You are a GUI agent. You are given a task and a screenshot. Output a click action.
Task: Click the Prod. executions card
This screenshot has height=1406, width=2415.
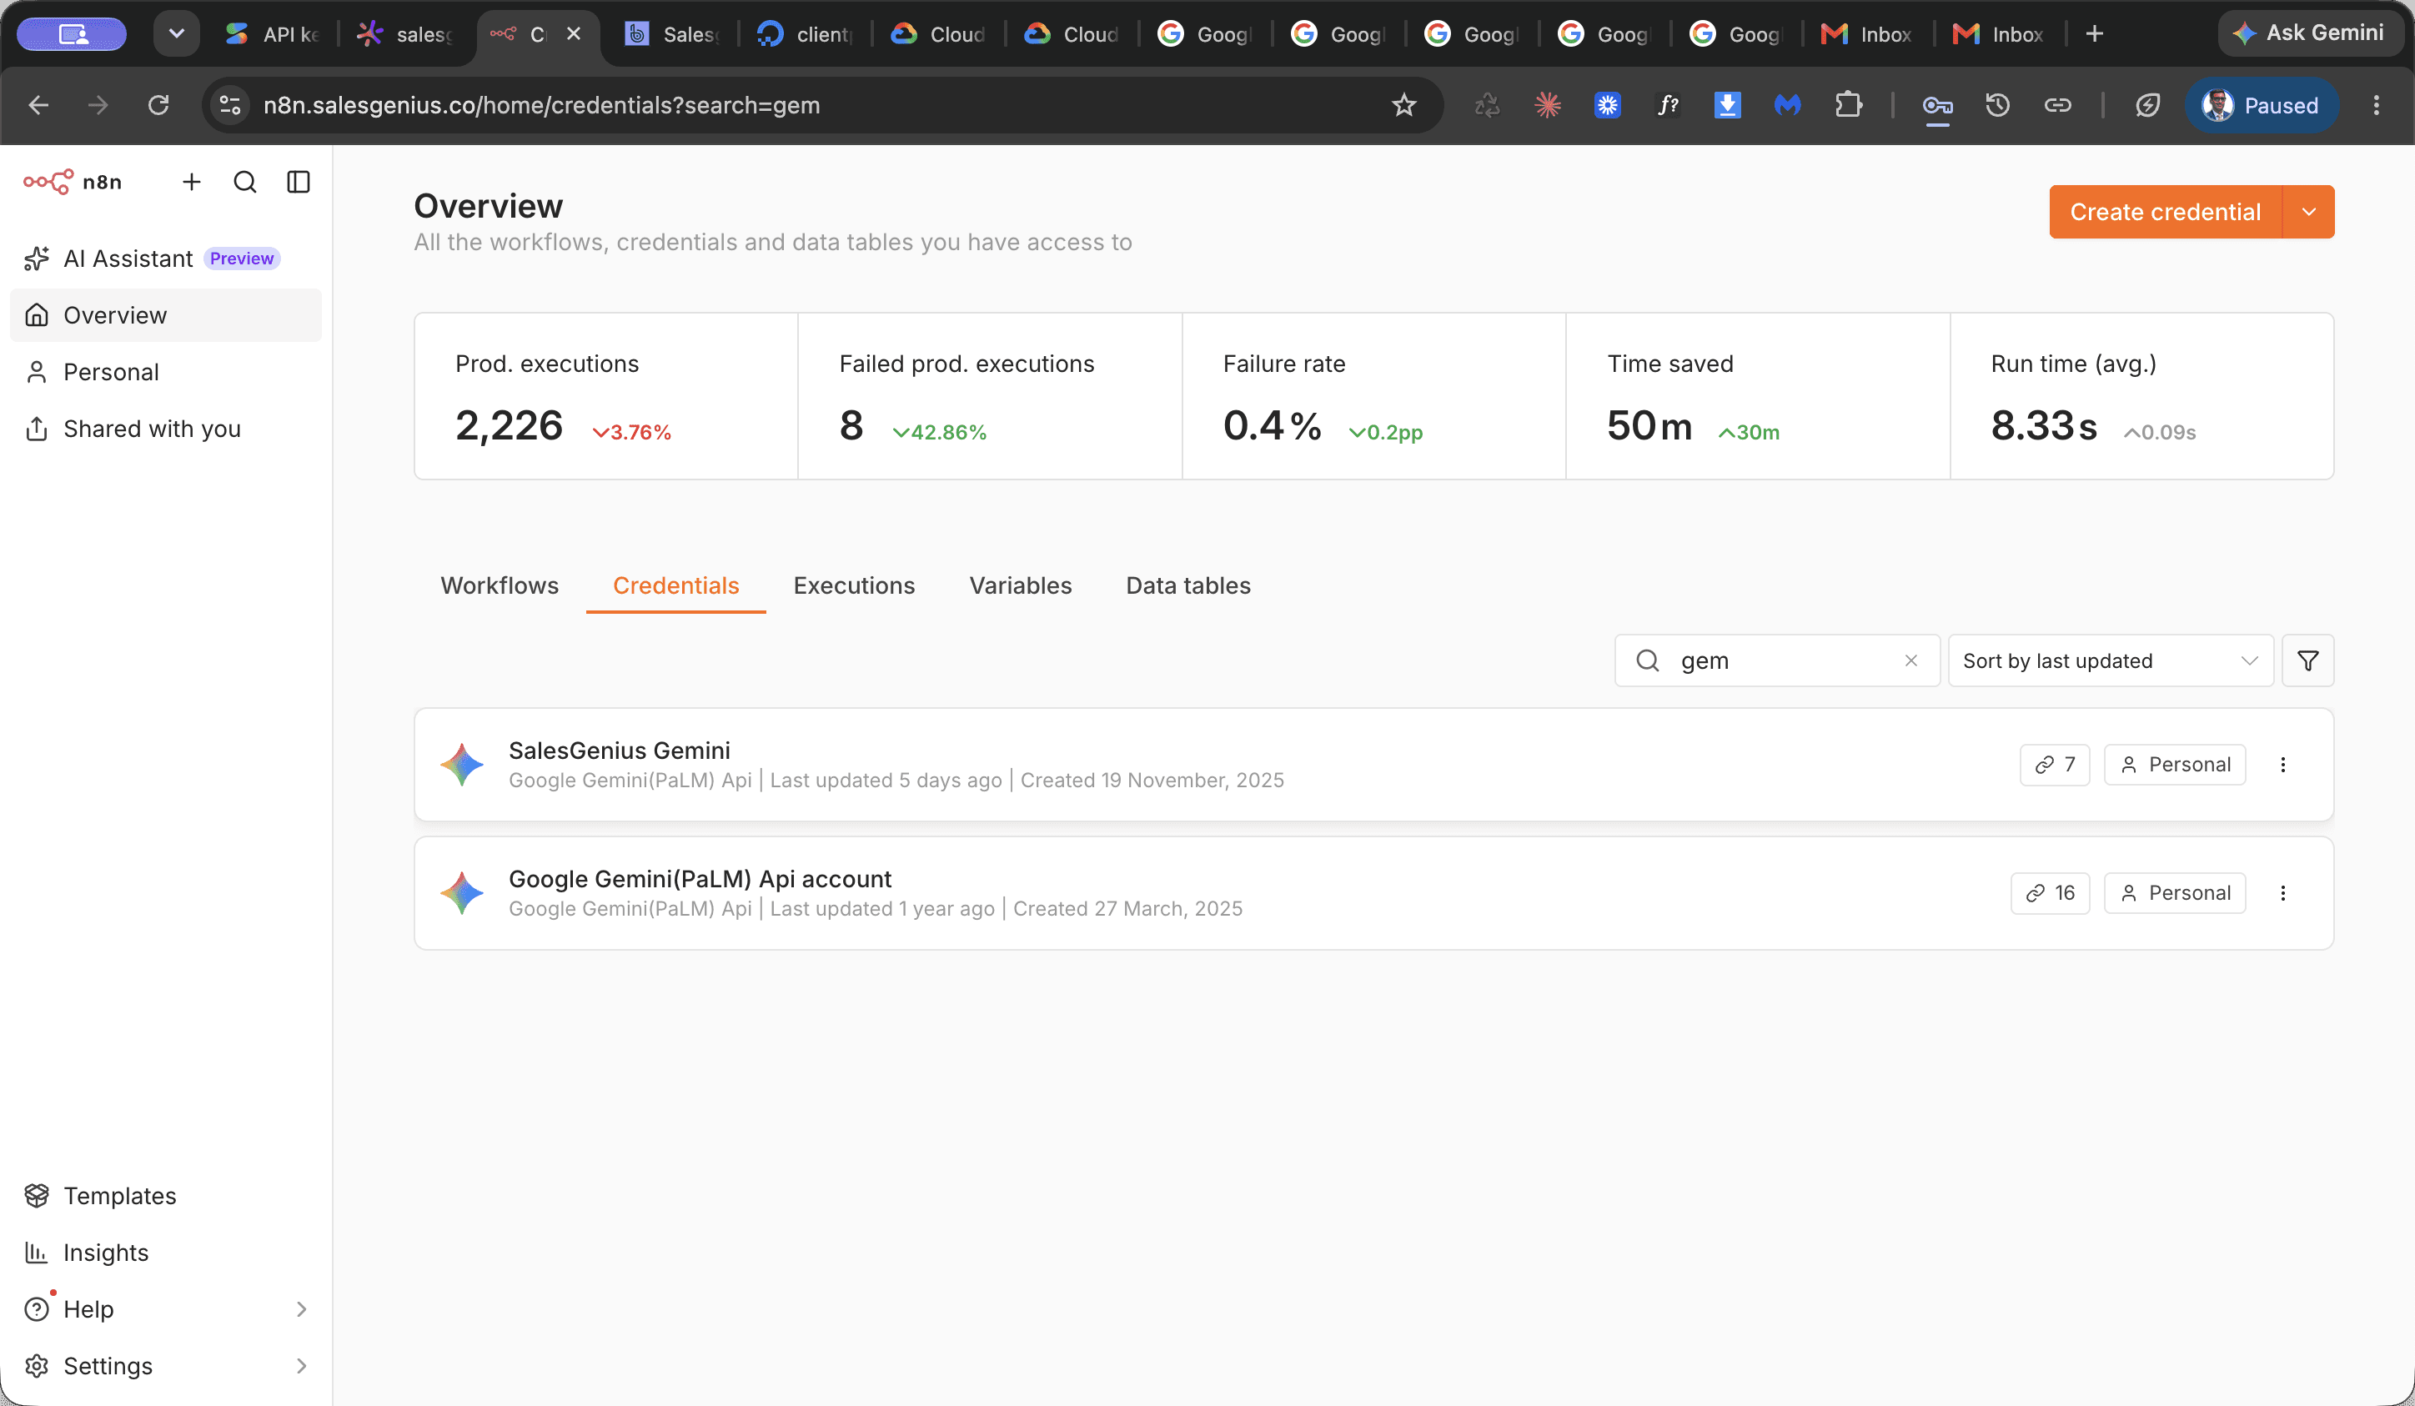(605, 396)
